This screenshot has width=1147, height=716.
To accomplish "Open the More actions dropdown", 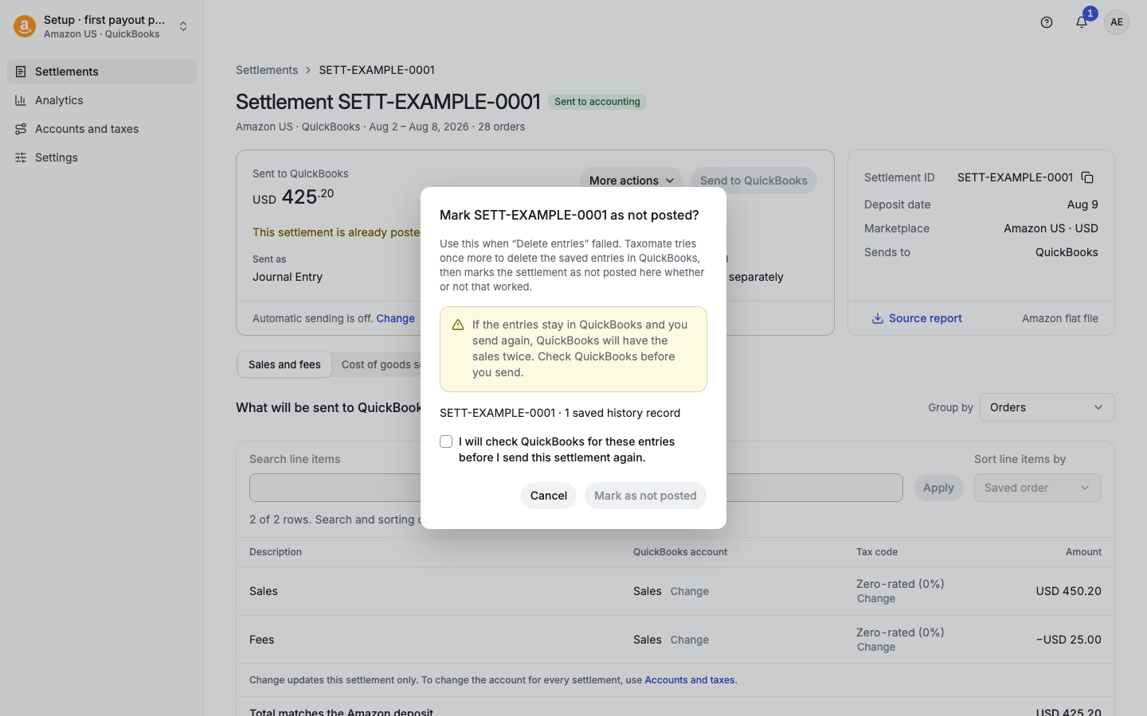I will click(x=631, y=181).
